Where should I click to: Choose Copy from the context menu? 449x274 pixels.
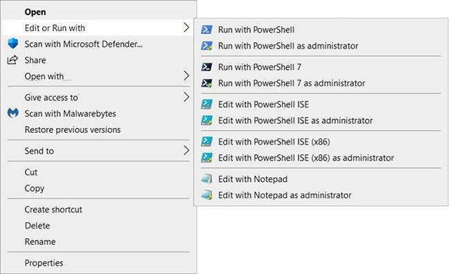[99, 188]
